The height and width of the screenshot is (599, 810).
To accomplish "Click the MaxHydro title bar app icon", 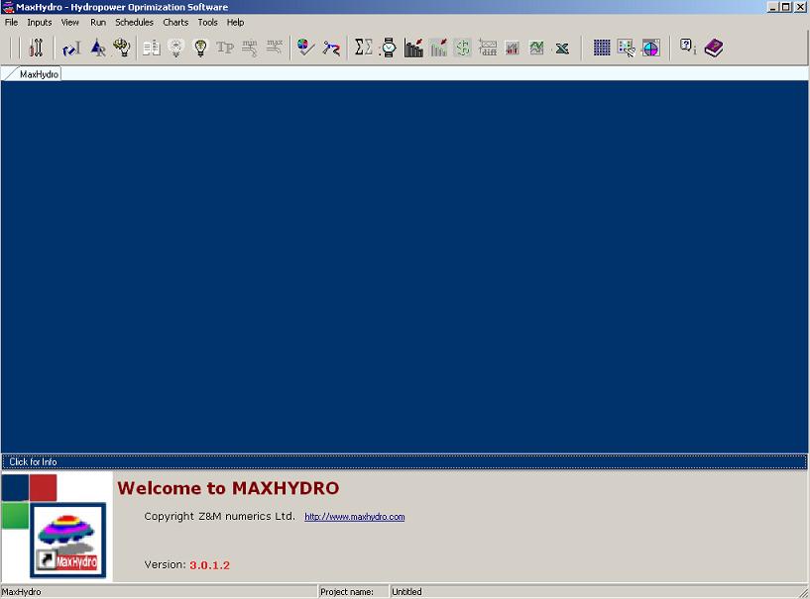I will 8,7.
